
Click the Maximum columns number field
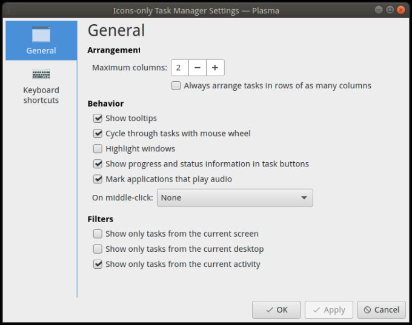[180, 68]
